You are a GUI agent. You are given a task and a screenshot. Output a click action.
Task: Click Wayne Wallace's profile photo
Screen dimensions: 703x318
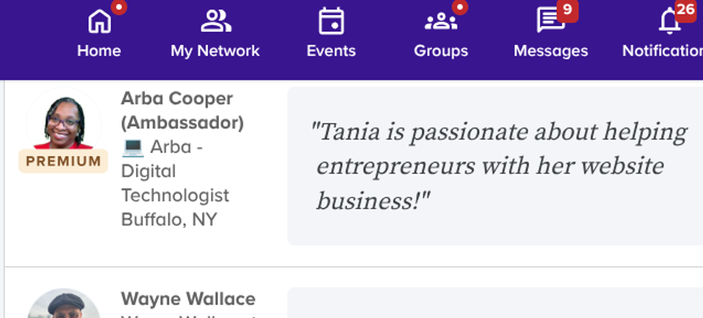pyautogui.click(x=64, y=303)
